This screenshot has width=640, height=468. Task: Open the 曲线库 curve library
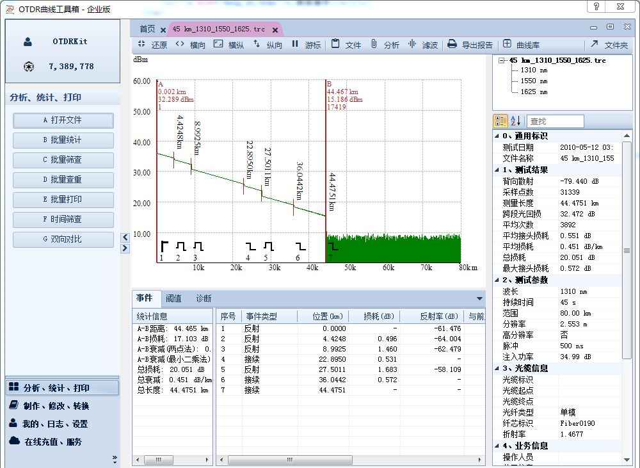[x=507, y=45]
